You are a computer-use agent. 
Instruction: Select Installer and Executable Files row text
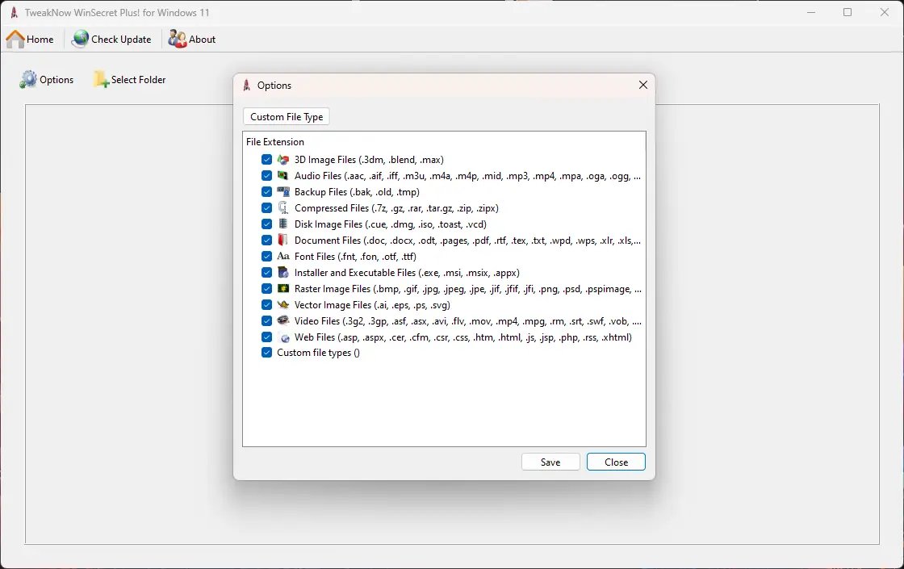(x=407, y=273)
